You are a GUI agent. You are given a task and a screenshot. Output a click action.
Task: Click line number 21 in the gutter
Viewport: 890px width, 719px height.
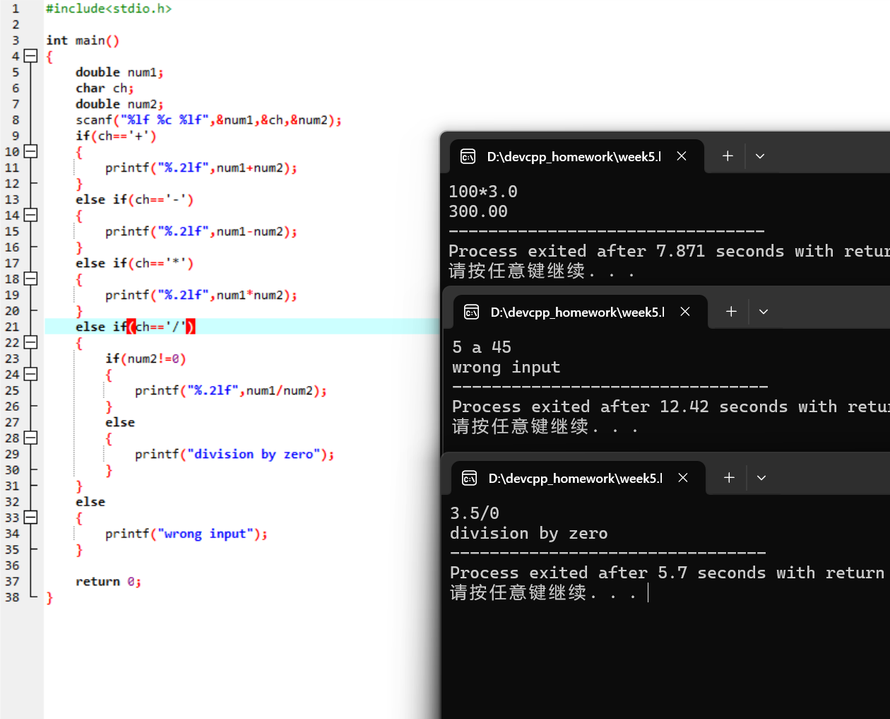12,327
